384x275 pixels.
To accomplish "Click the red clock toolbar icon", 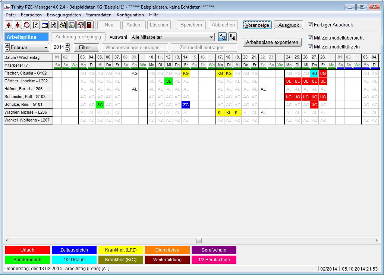I will pos(26,25).
